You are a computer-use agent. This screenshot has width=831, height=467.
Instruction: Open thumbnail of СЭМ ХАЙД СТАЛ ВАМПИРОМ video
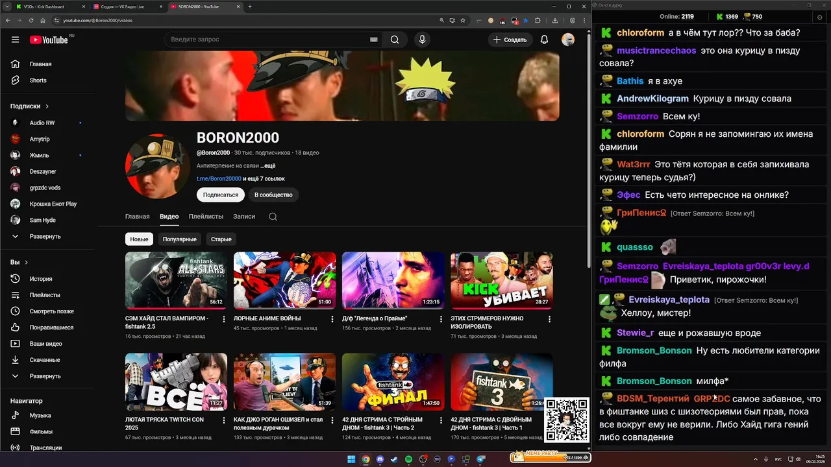(177, 280)
